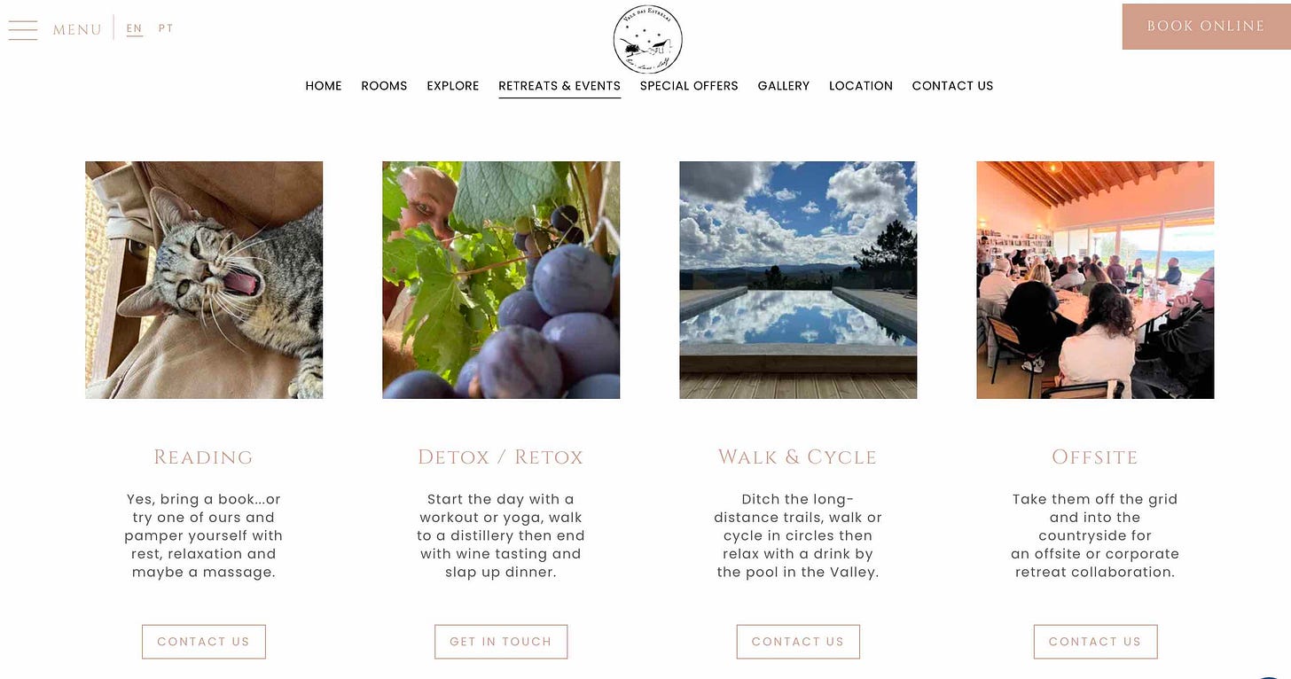
Task: Open Special Offers page
Action: pos(689,86)
